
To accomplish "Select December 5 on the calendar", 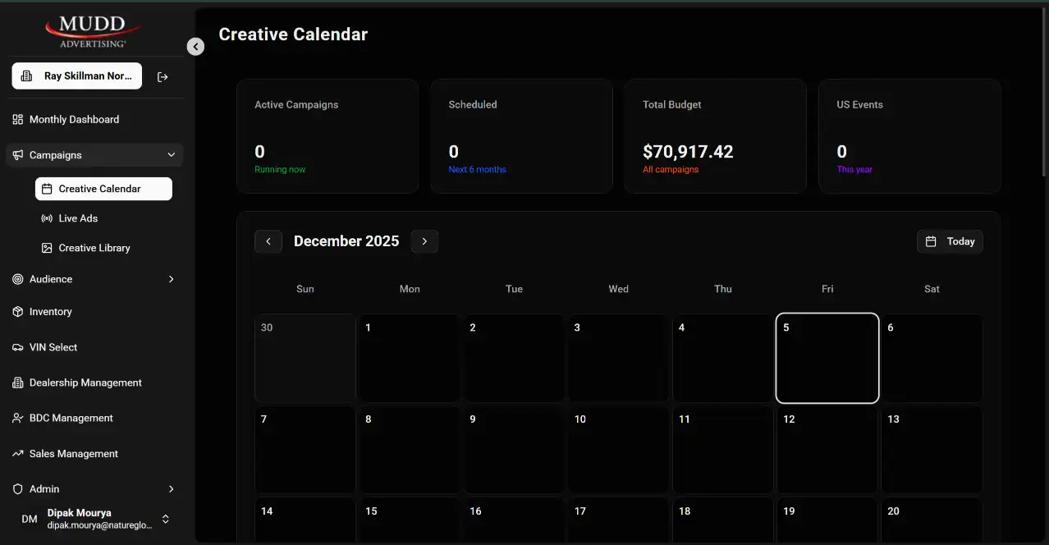I will [x=827, y=358].
